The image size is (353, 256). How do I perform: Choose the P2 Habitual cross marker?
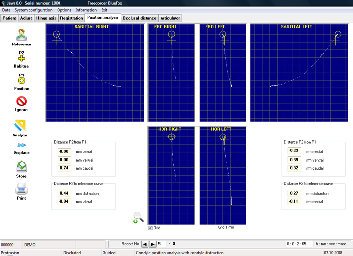[x=21, y=59]
